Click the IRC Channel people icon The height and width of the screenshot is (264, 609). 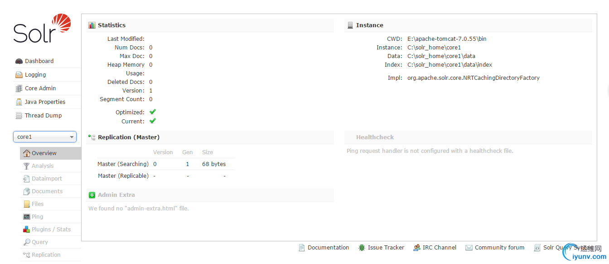tap(416, 248)
